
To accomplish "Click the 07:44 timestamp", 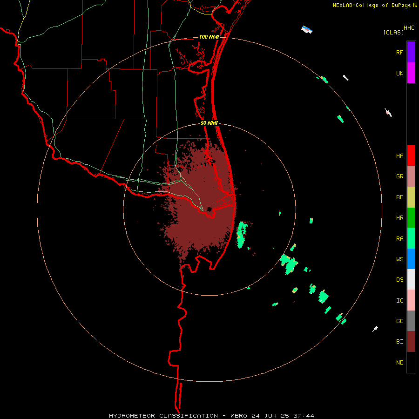I will (x=304, y=416).
